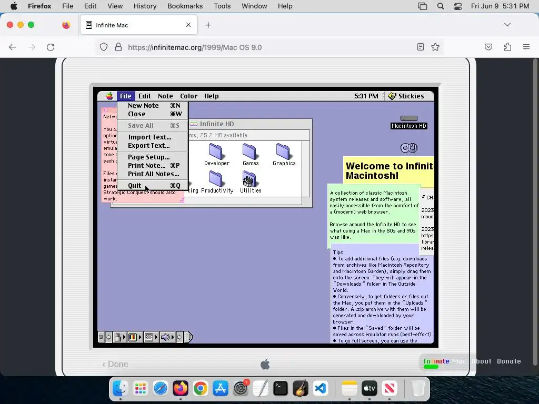Image resolution: width=539 pixels, height=404 pixels.
Task: Open macOS Spotlight search icon
Action: [441, 6]
